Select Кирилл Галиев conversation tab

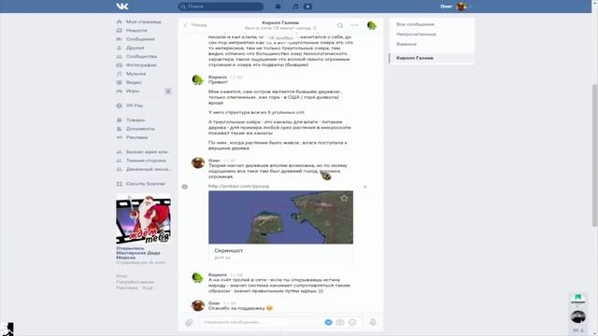tap(432, 58)
